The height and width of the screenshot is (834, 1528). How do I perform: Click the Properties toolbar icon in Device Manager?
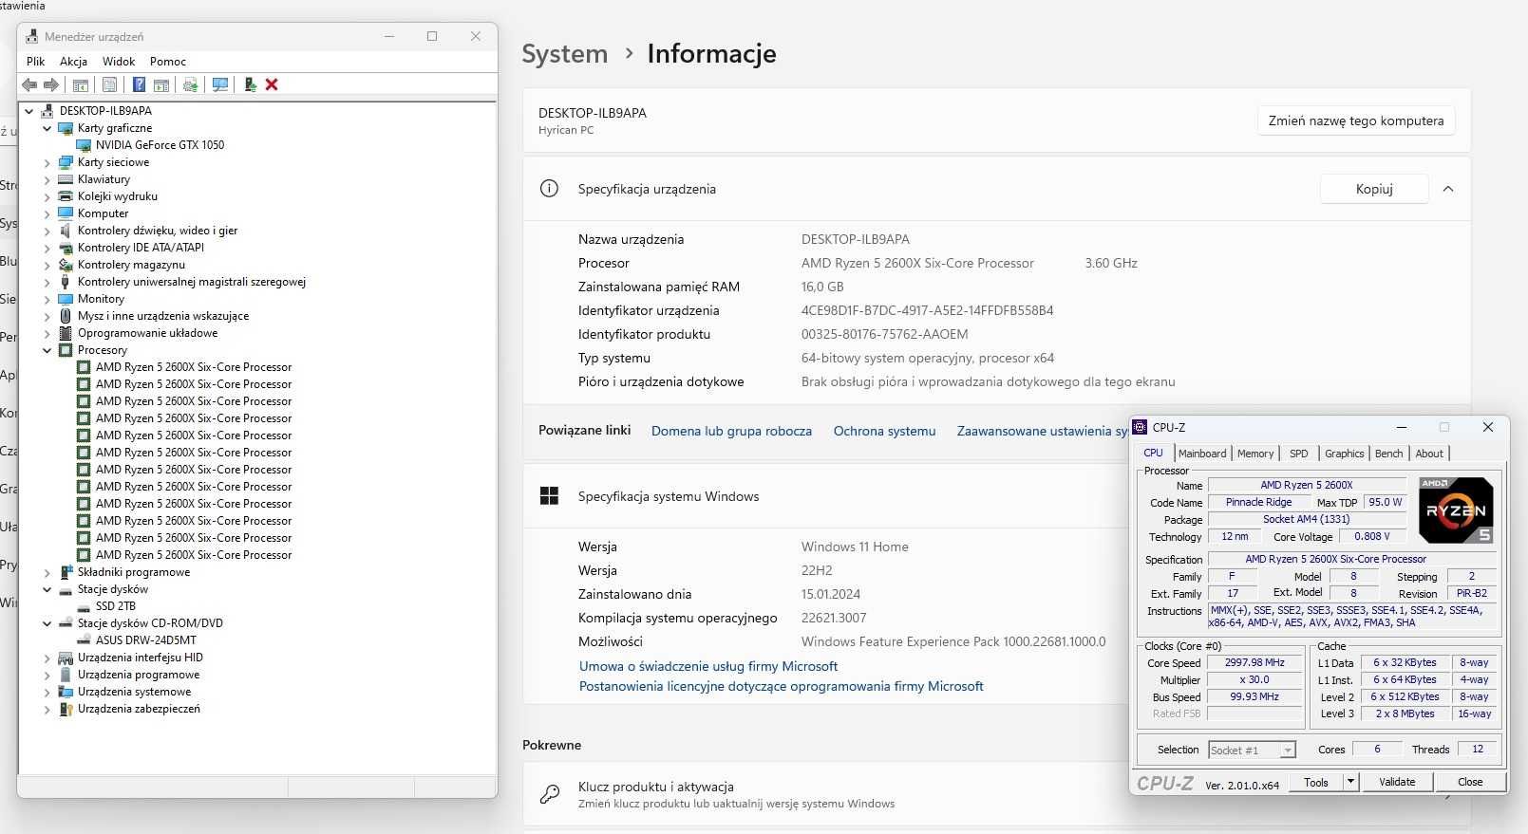110,84
